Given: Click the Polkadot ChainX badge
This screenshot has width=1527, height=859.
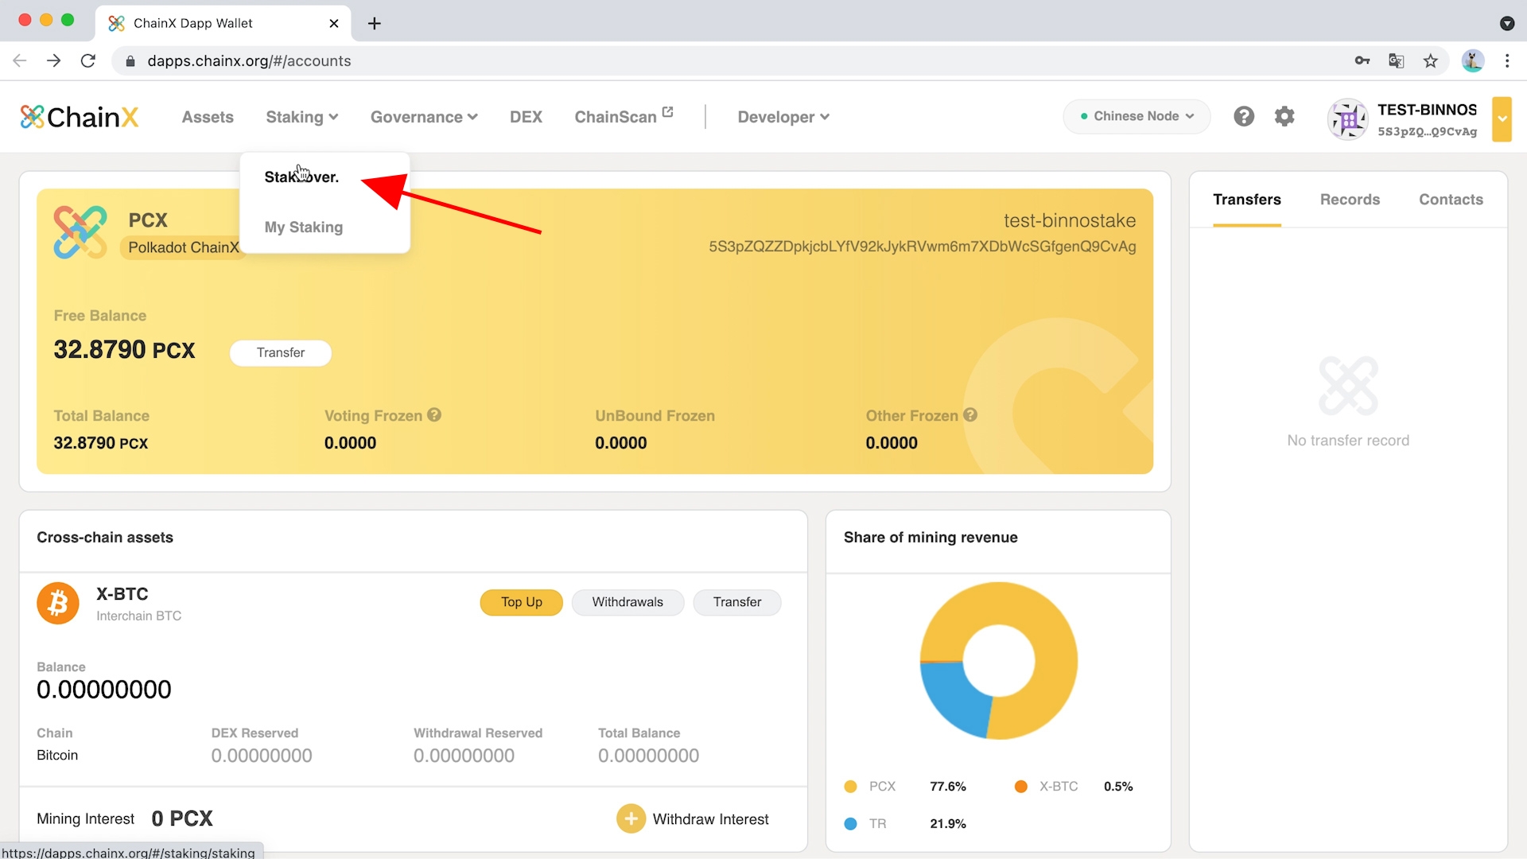Looking at the screenshot, I should coord(184,247).
